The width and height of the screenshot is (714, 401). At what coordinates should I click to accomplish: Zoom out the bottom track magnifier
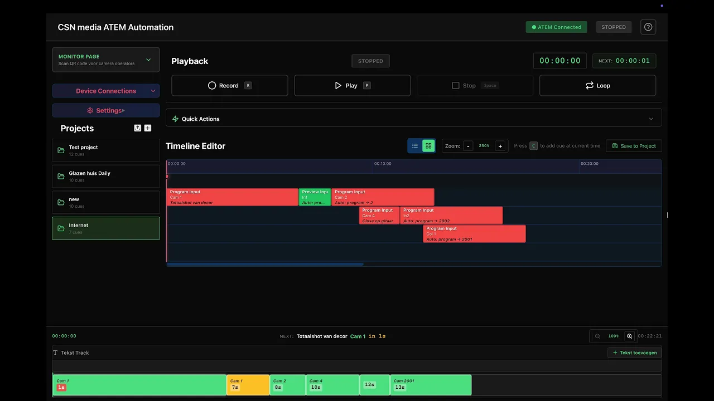pos(597,336)
